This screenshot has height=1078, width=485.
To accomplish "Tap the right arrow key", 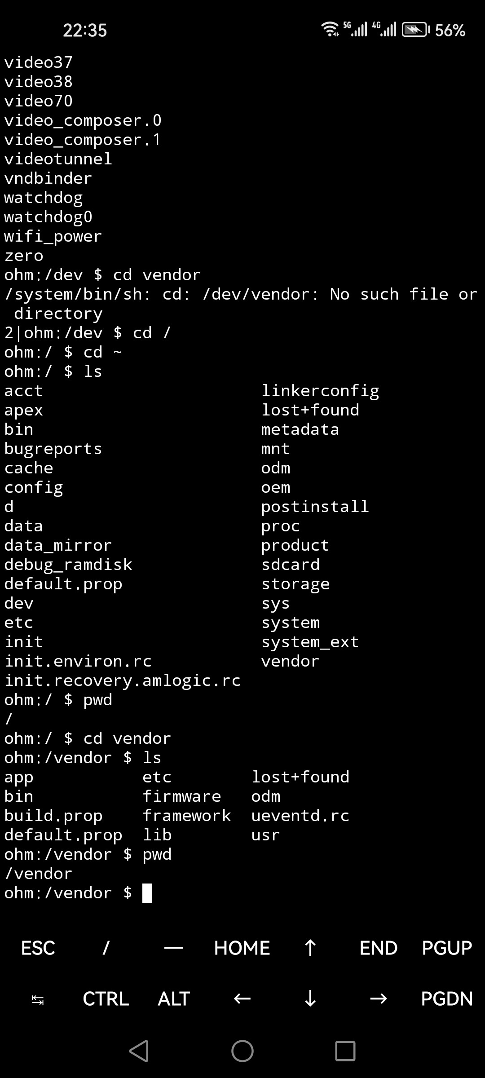I will 379,999.
